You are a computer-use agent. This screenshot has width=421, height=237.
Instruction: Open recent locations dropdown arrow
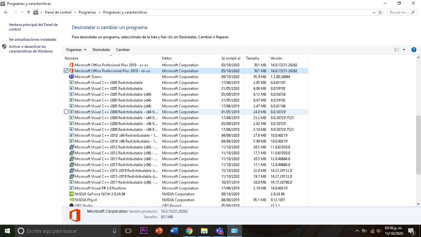click(22, 12)
